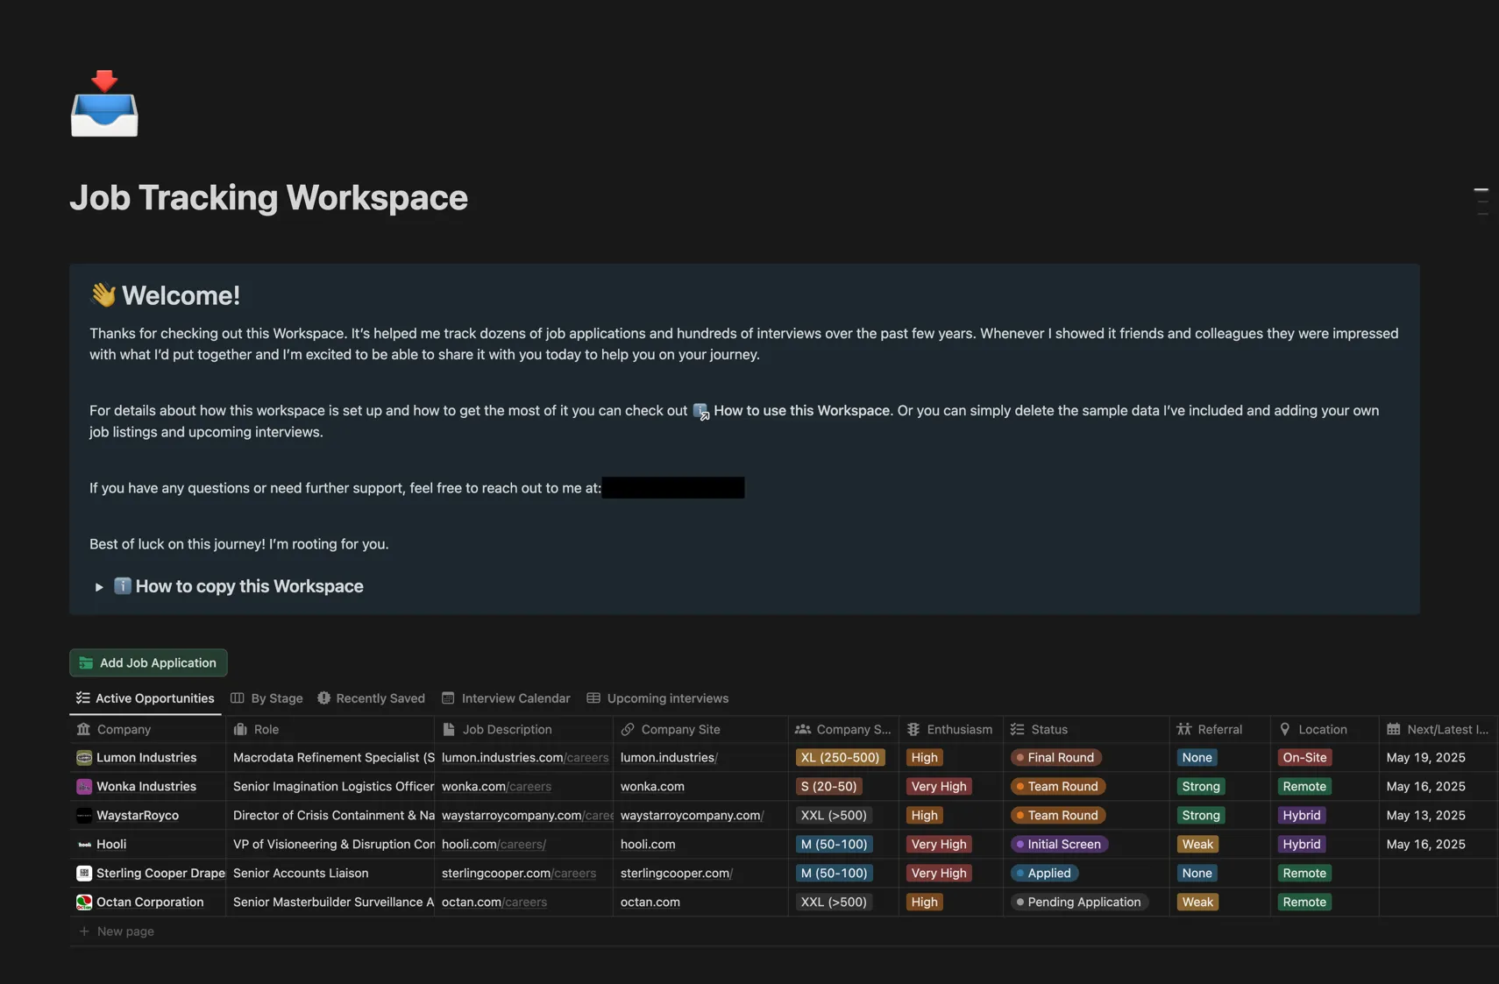Switch to the Active Opportunities tab
The image size is (1499, 984).
(x=146, y=698)
